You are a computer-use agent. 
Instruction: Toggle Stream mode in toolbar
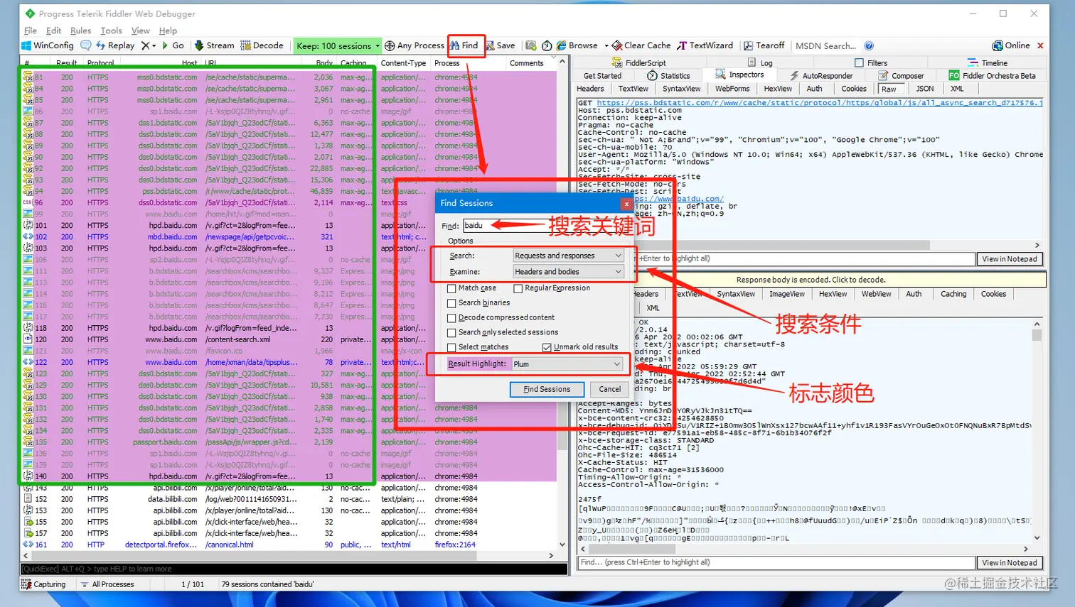[214, 45]
